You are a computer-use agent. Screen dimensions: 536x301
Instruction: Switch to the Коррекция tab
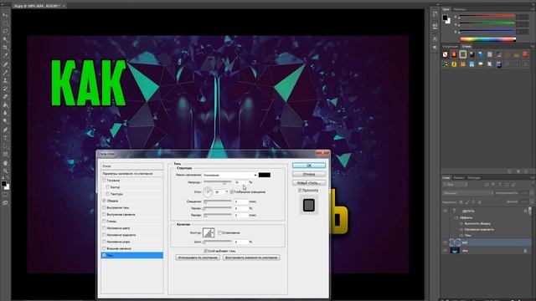(x=451, y=47)
